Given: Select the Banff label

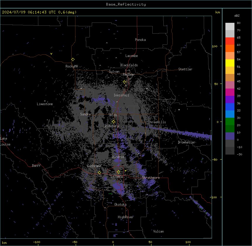Looking at the screenshot, I should point(36,166).
